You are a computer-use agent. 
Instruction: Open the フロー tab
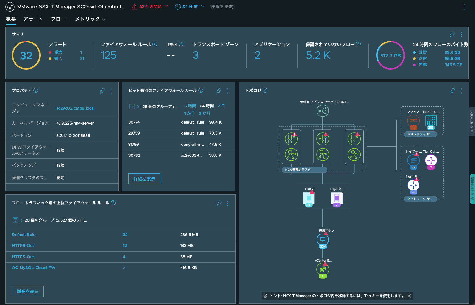point(58,19)
